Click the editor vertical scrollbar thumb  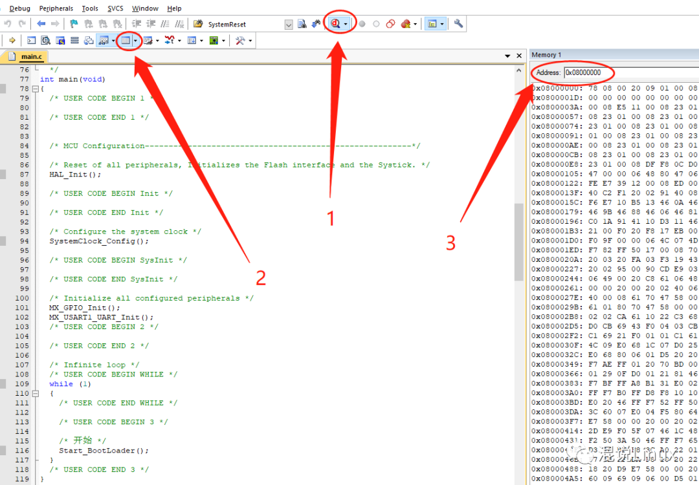pos(519,242)
